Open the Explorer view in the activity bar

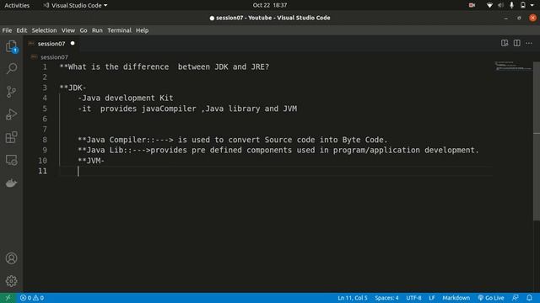11,46
